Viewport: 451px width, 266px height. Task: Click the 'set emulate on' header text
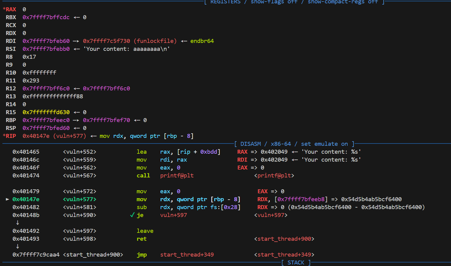[324, 144]
